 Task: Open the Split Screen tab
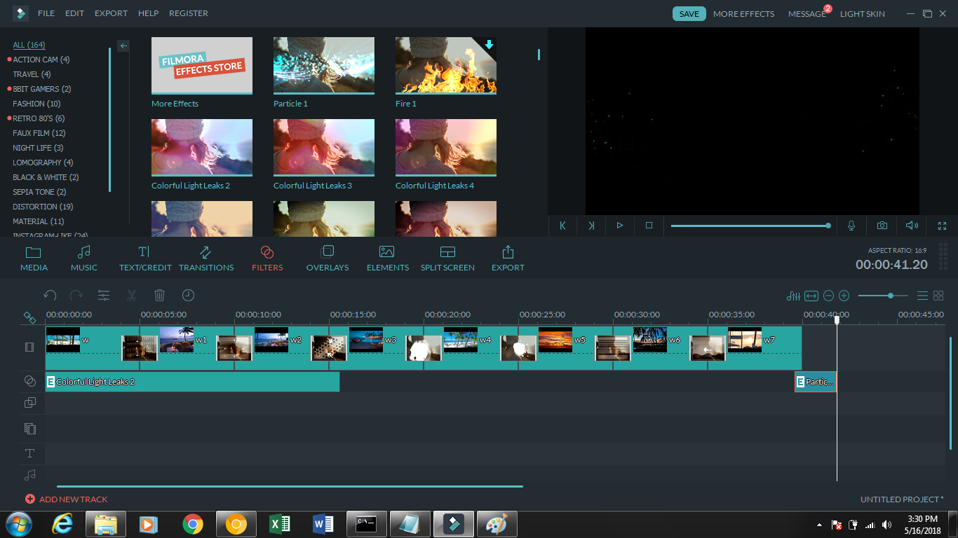(x=447, y=258)
